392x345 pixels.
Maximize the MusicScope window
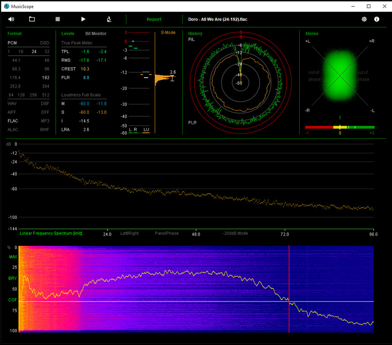coord(369,6)
